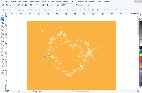142x93 pixels.
Task: Choose the Ellipse tool
Action: (2, 41)
